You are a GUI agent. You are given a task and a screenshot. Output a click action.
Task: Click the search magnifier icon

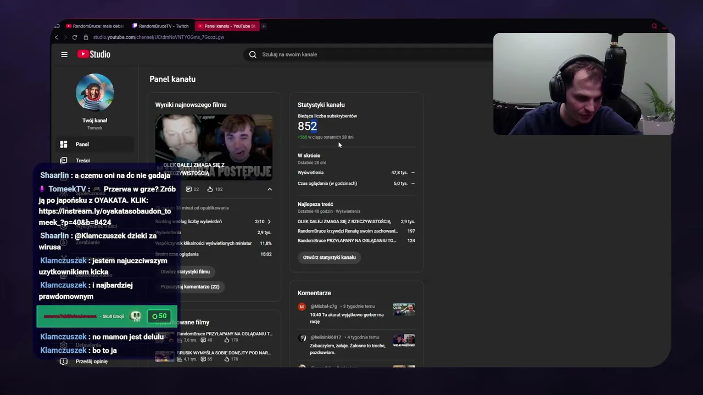[253, 54]
